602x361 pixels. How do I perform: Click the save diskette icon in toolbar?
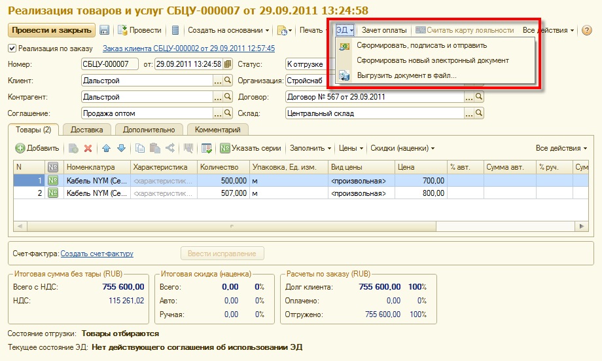point(105,30)
